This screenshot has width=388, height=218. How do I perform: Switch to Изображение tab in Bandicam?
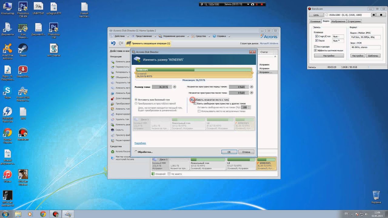click(x=338, y=21)
